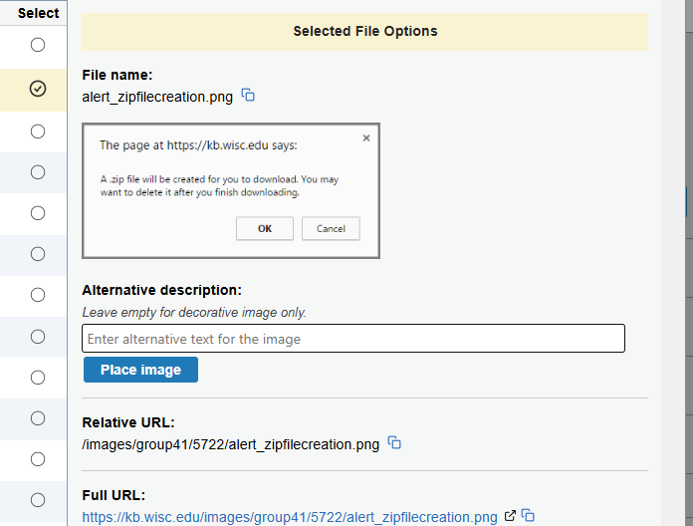Image resolution: width=693 pixels, height=526 pixels.
Task: Focus the alternative text input field
Action: [x=353, y=339]
